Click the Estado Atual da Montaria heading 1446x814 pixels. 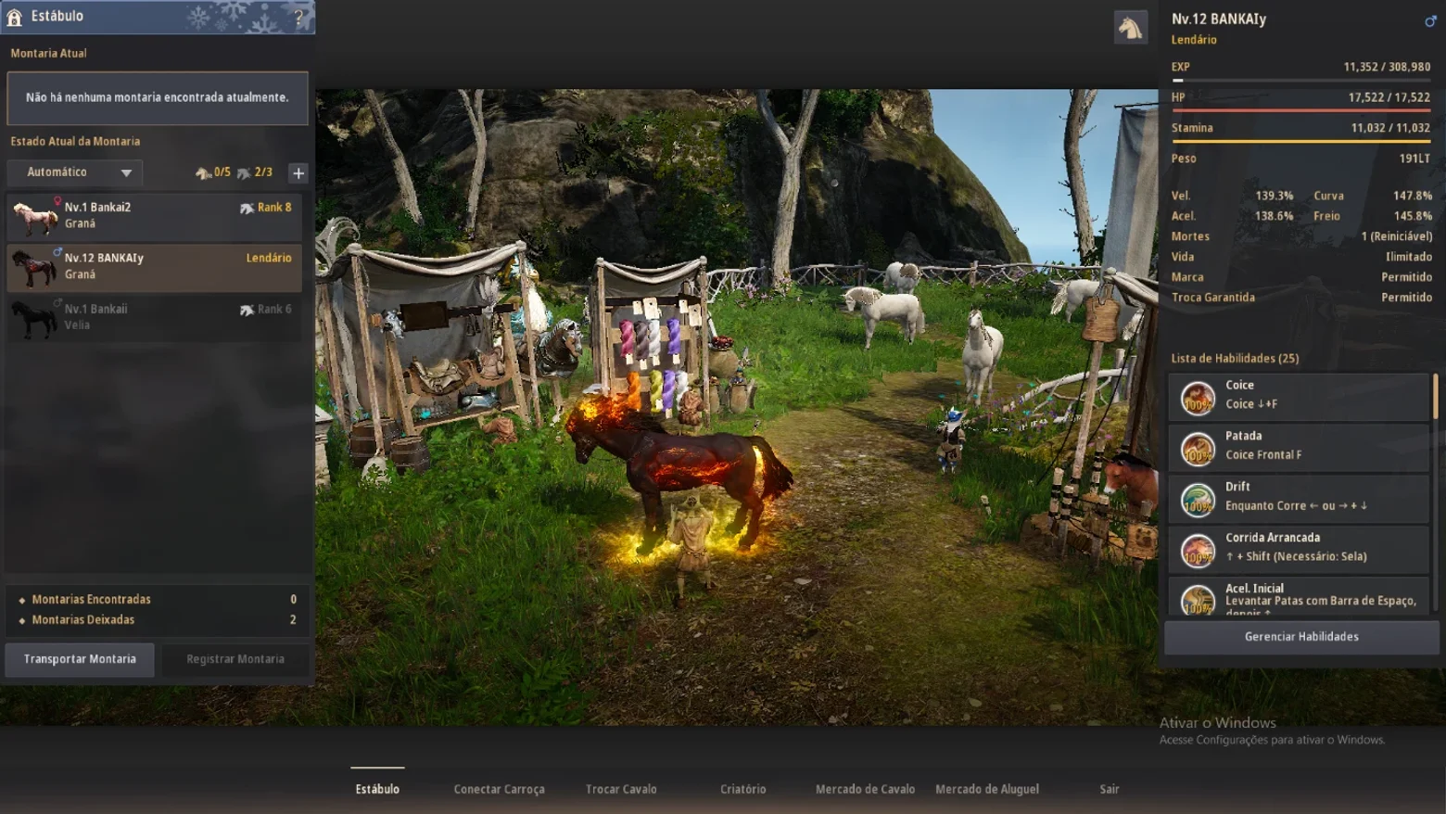pos(75,142)
